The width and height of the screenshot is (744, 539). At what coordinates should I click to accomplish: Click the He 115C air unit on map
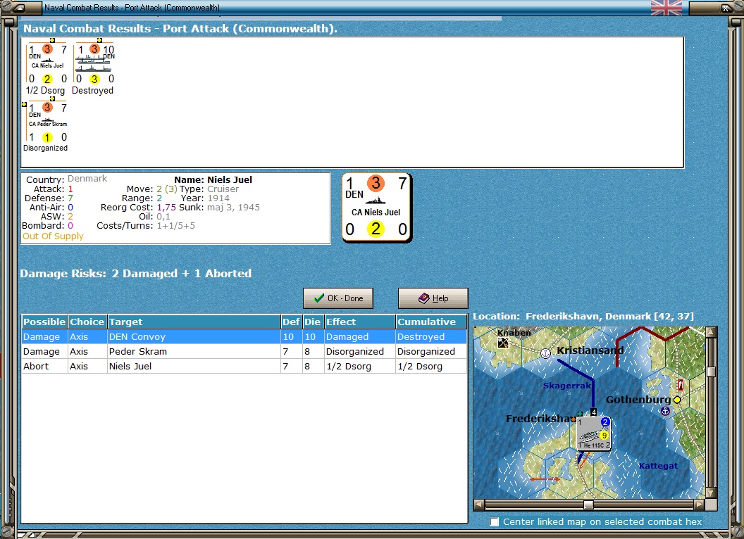(x=594, y=433)
